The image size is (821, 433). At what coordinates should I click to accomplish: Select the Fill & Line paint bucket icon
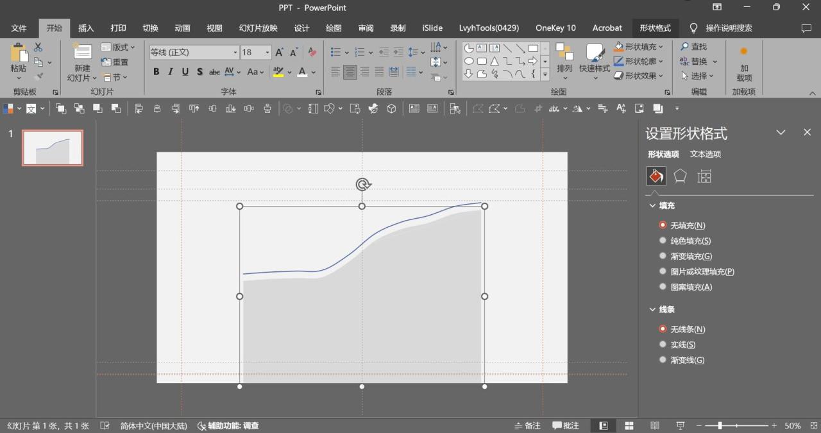coord(656,176)
